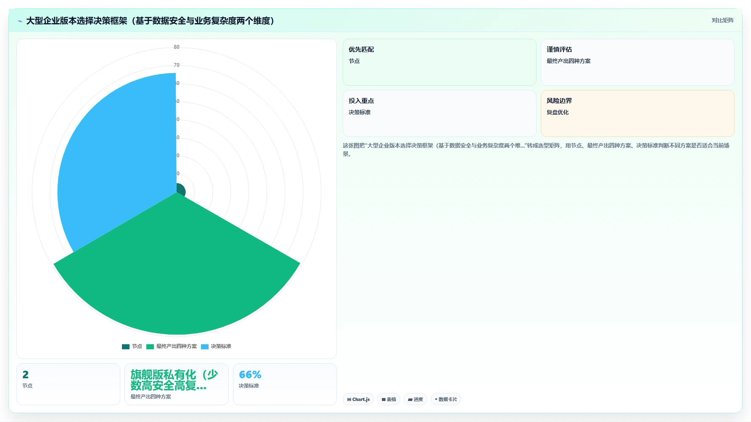Click 节点 text in 优先匹配 card
This screenshot has height=422, width=751.
(x=354, y=61)
